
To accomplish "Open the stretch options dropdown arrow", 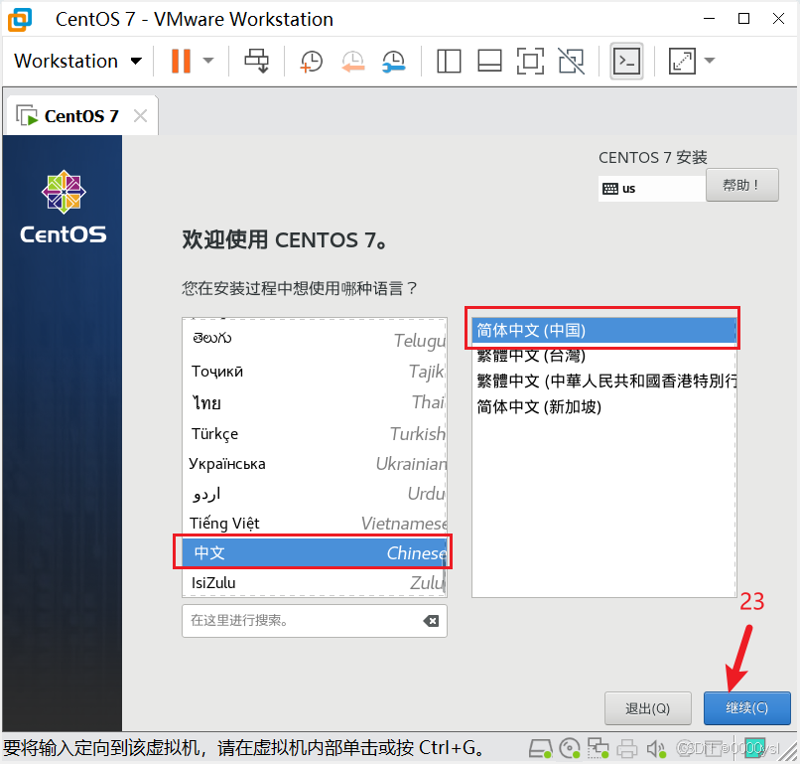I will click(x=710, y=61).
